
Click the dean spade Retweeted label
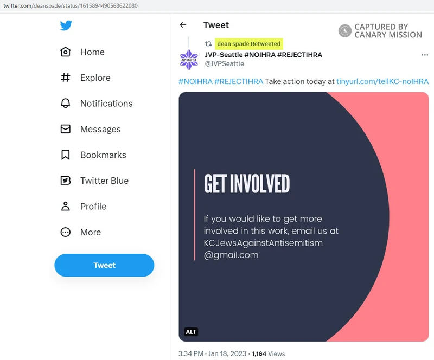[249, 44]
